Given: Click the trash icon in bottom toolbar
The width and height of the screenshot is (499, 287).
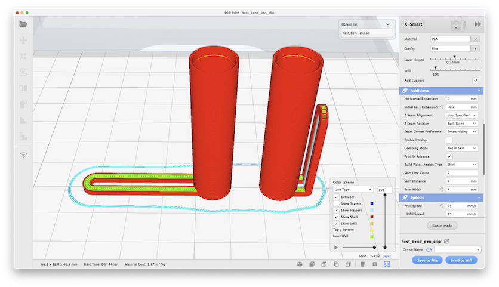Looking at the screenshot, I should 362,264.
